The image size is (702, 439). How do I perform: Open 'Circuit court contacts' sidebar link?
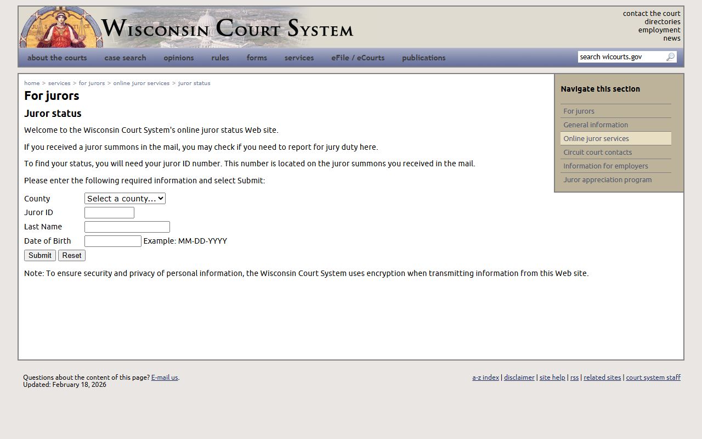616,152
